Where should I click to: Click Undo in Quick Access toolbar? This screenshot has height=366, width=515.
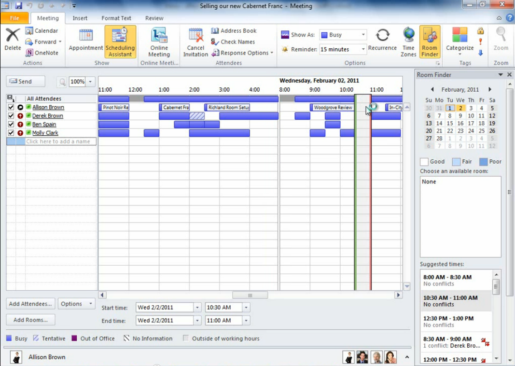[x=29, y=6]
